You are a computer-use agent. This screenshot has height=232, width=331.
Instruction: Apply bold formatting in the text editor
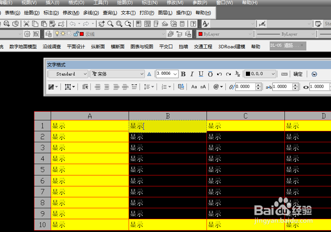pos(183,74)
